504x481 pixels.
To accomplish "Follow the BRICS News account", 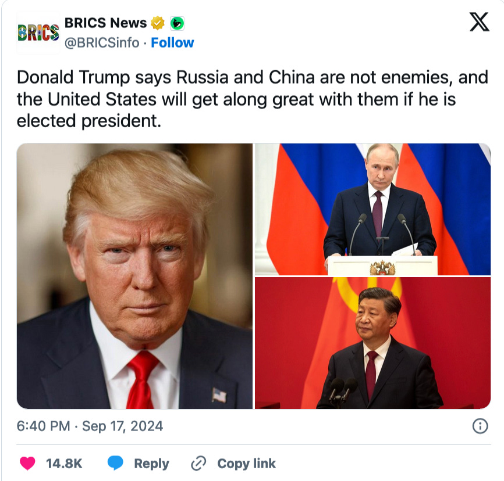I will tap(172, 42).
